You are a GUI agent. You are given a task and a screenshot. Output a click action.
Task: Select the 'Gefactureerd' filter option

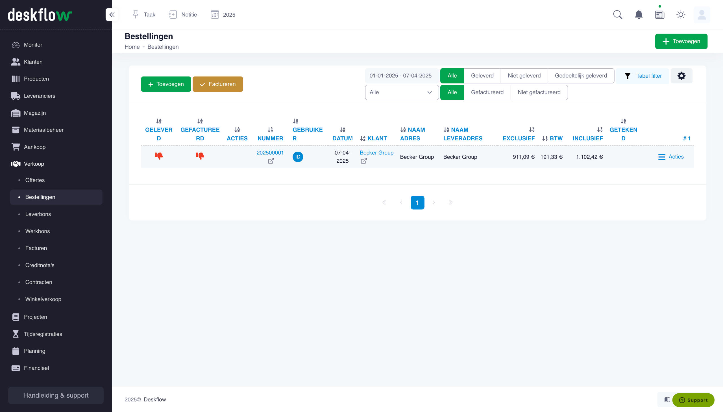487,93
